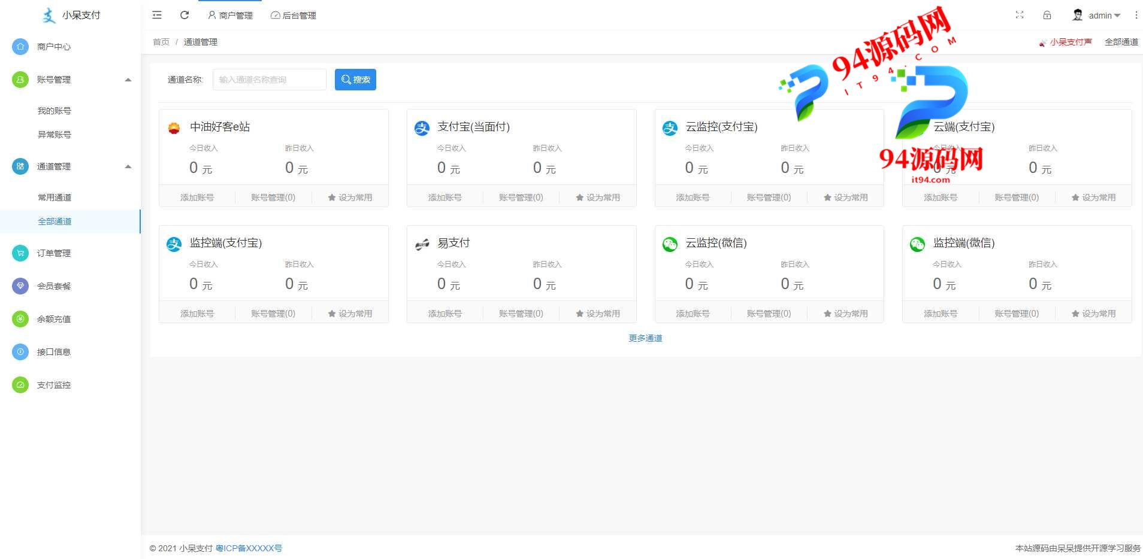Collapse the 通道管理 submenu arrow
Viewport: 1143px width, 559px height.
pos(128,166)
